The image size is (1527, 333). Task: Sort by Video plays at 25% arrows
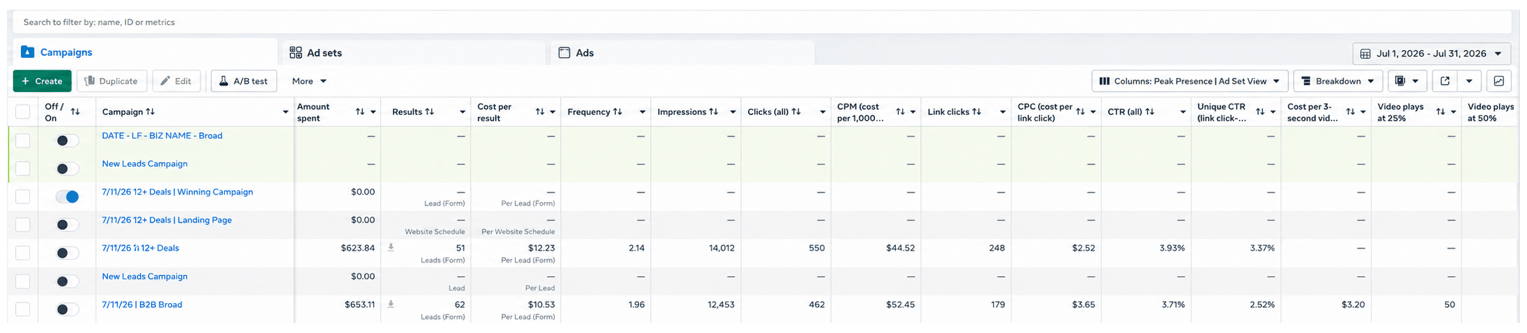tap(1441, 112)
